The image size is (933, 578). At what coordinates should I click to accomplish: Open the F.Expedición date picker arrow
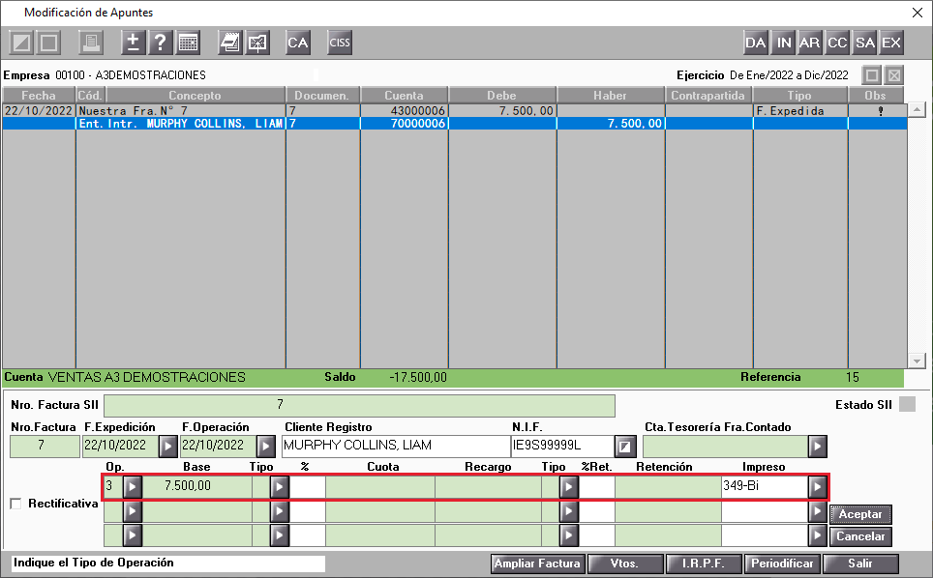[167, 447]
